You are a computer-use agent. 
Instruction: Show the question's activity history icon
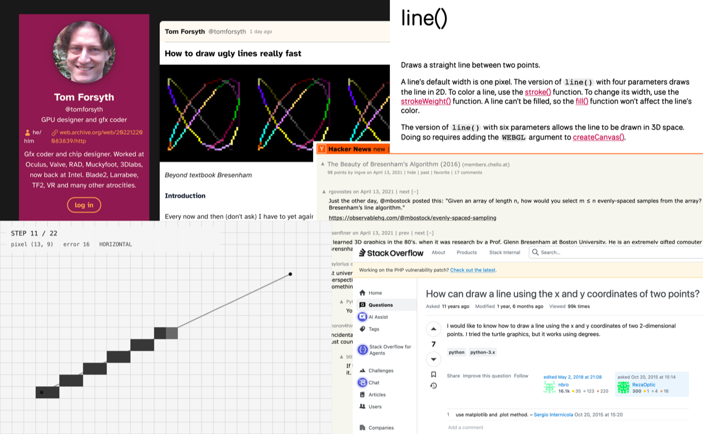pos(433,386)
